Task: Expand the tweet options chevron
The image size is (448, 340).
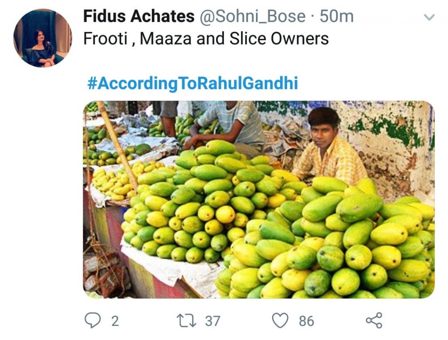Action: pyautogui.click(x=430, y=18)
